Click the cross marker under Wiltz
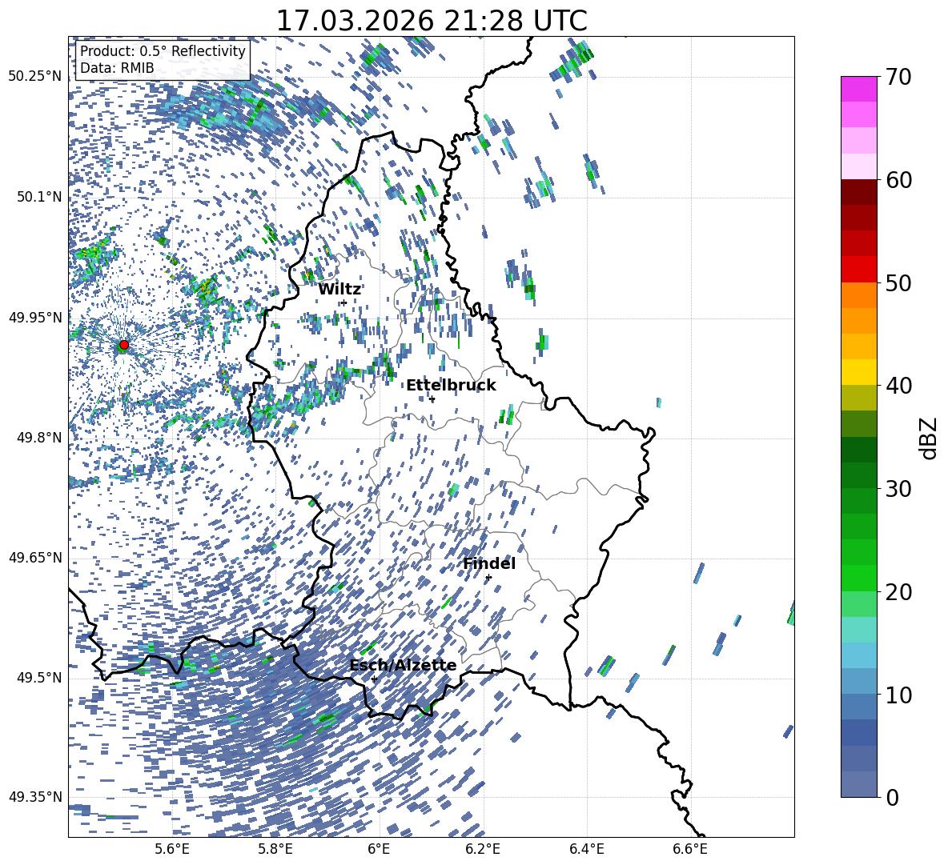 point(343,302)
